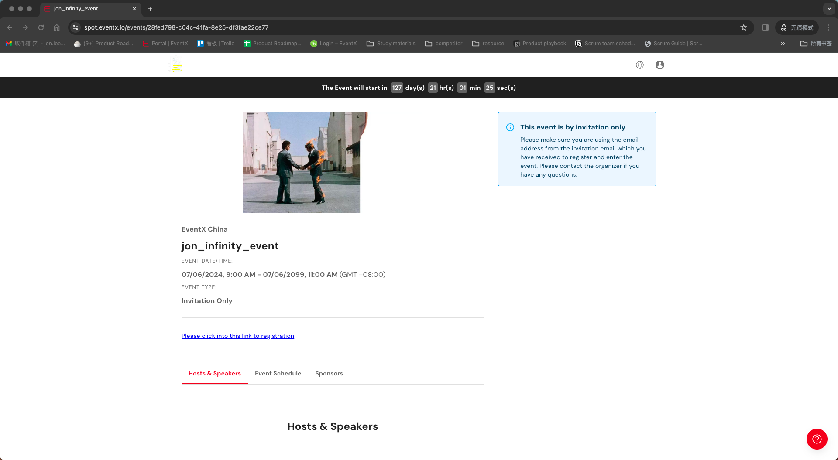Click EventX China organizer name

tap(205, 229)
